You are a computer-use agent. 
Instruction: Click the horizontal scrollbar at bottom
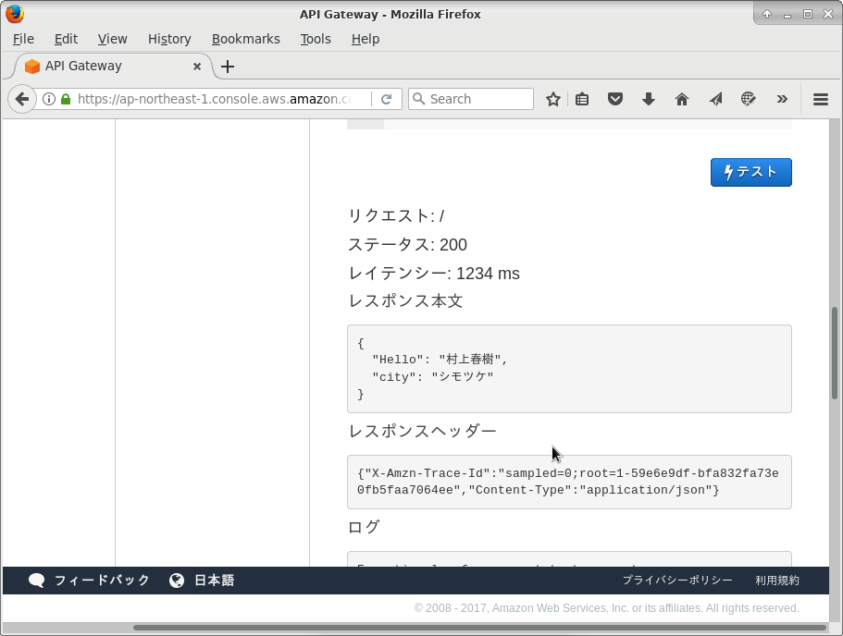(479, 628)
